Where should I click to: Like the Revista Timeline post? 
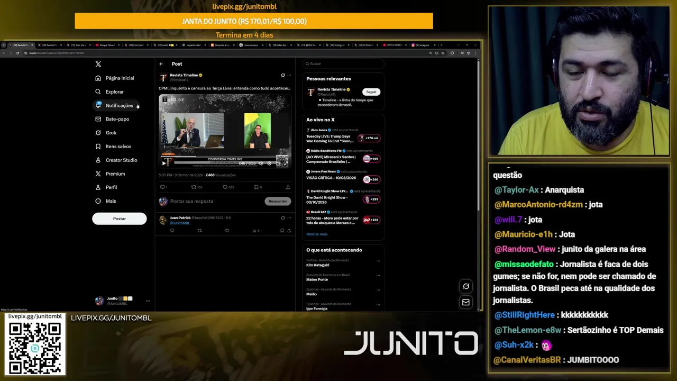[225, 187]
